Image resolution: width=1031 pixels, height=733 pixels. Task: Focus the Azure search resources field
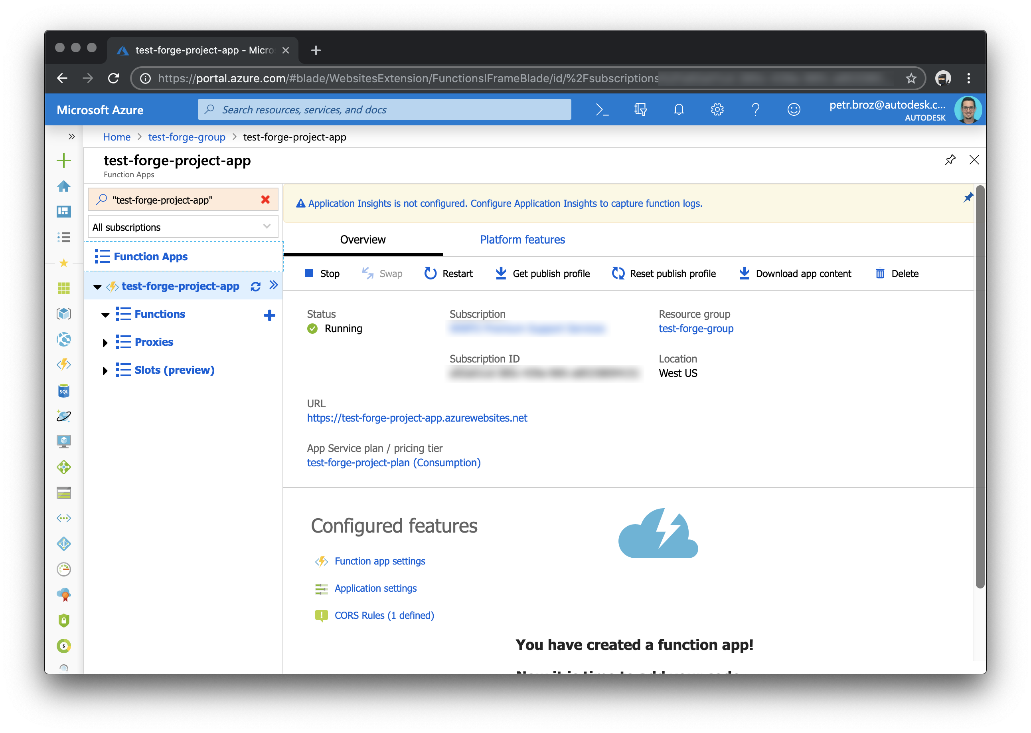384,110
